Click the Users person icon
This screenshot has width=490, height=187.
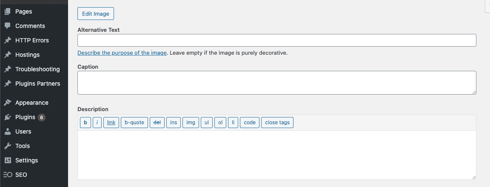coord(8,131)
